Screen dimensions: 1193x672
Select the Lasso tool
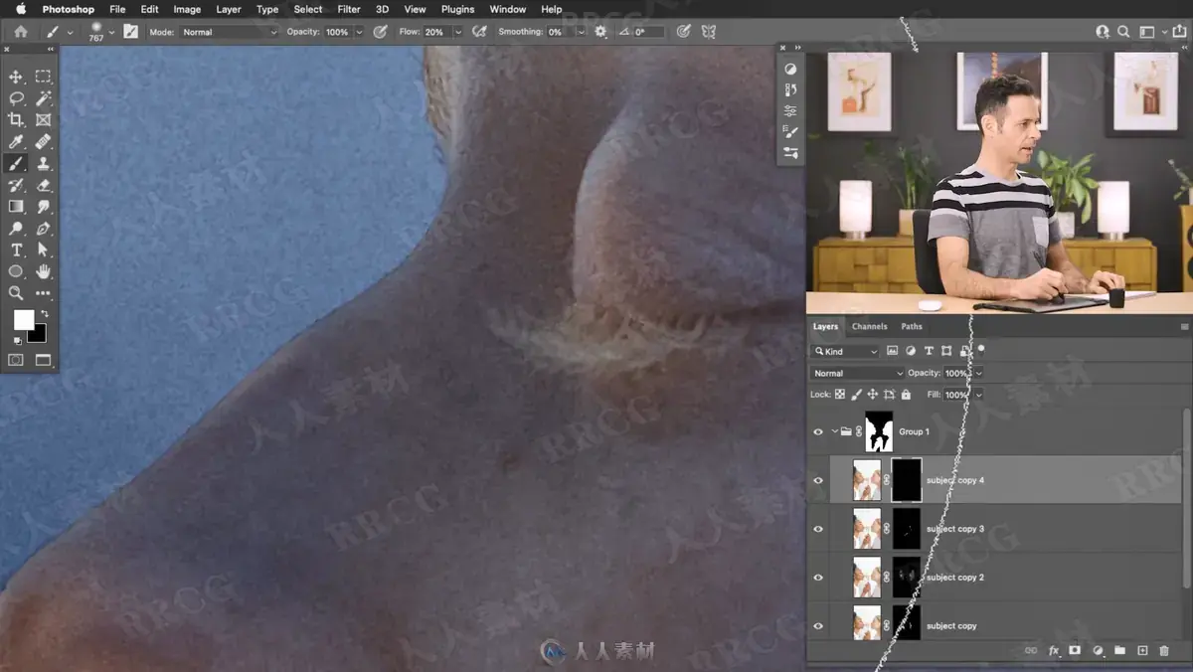pyautogui.click(x=16, y=98)
